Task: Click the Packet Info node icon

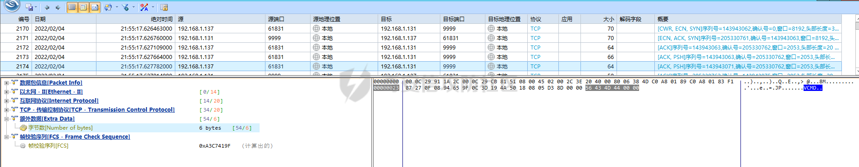Action: (x=14, y=82)
